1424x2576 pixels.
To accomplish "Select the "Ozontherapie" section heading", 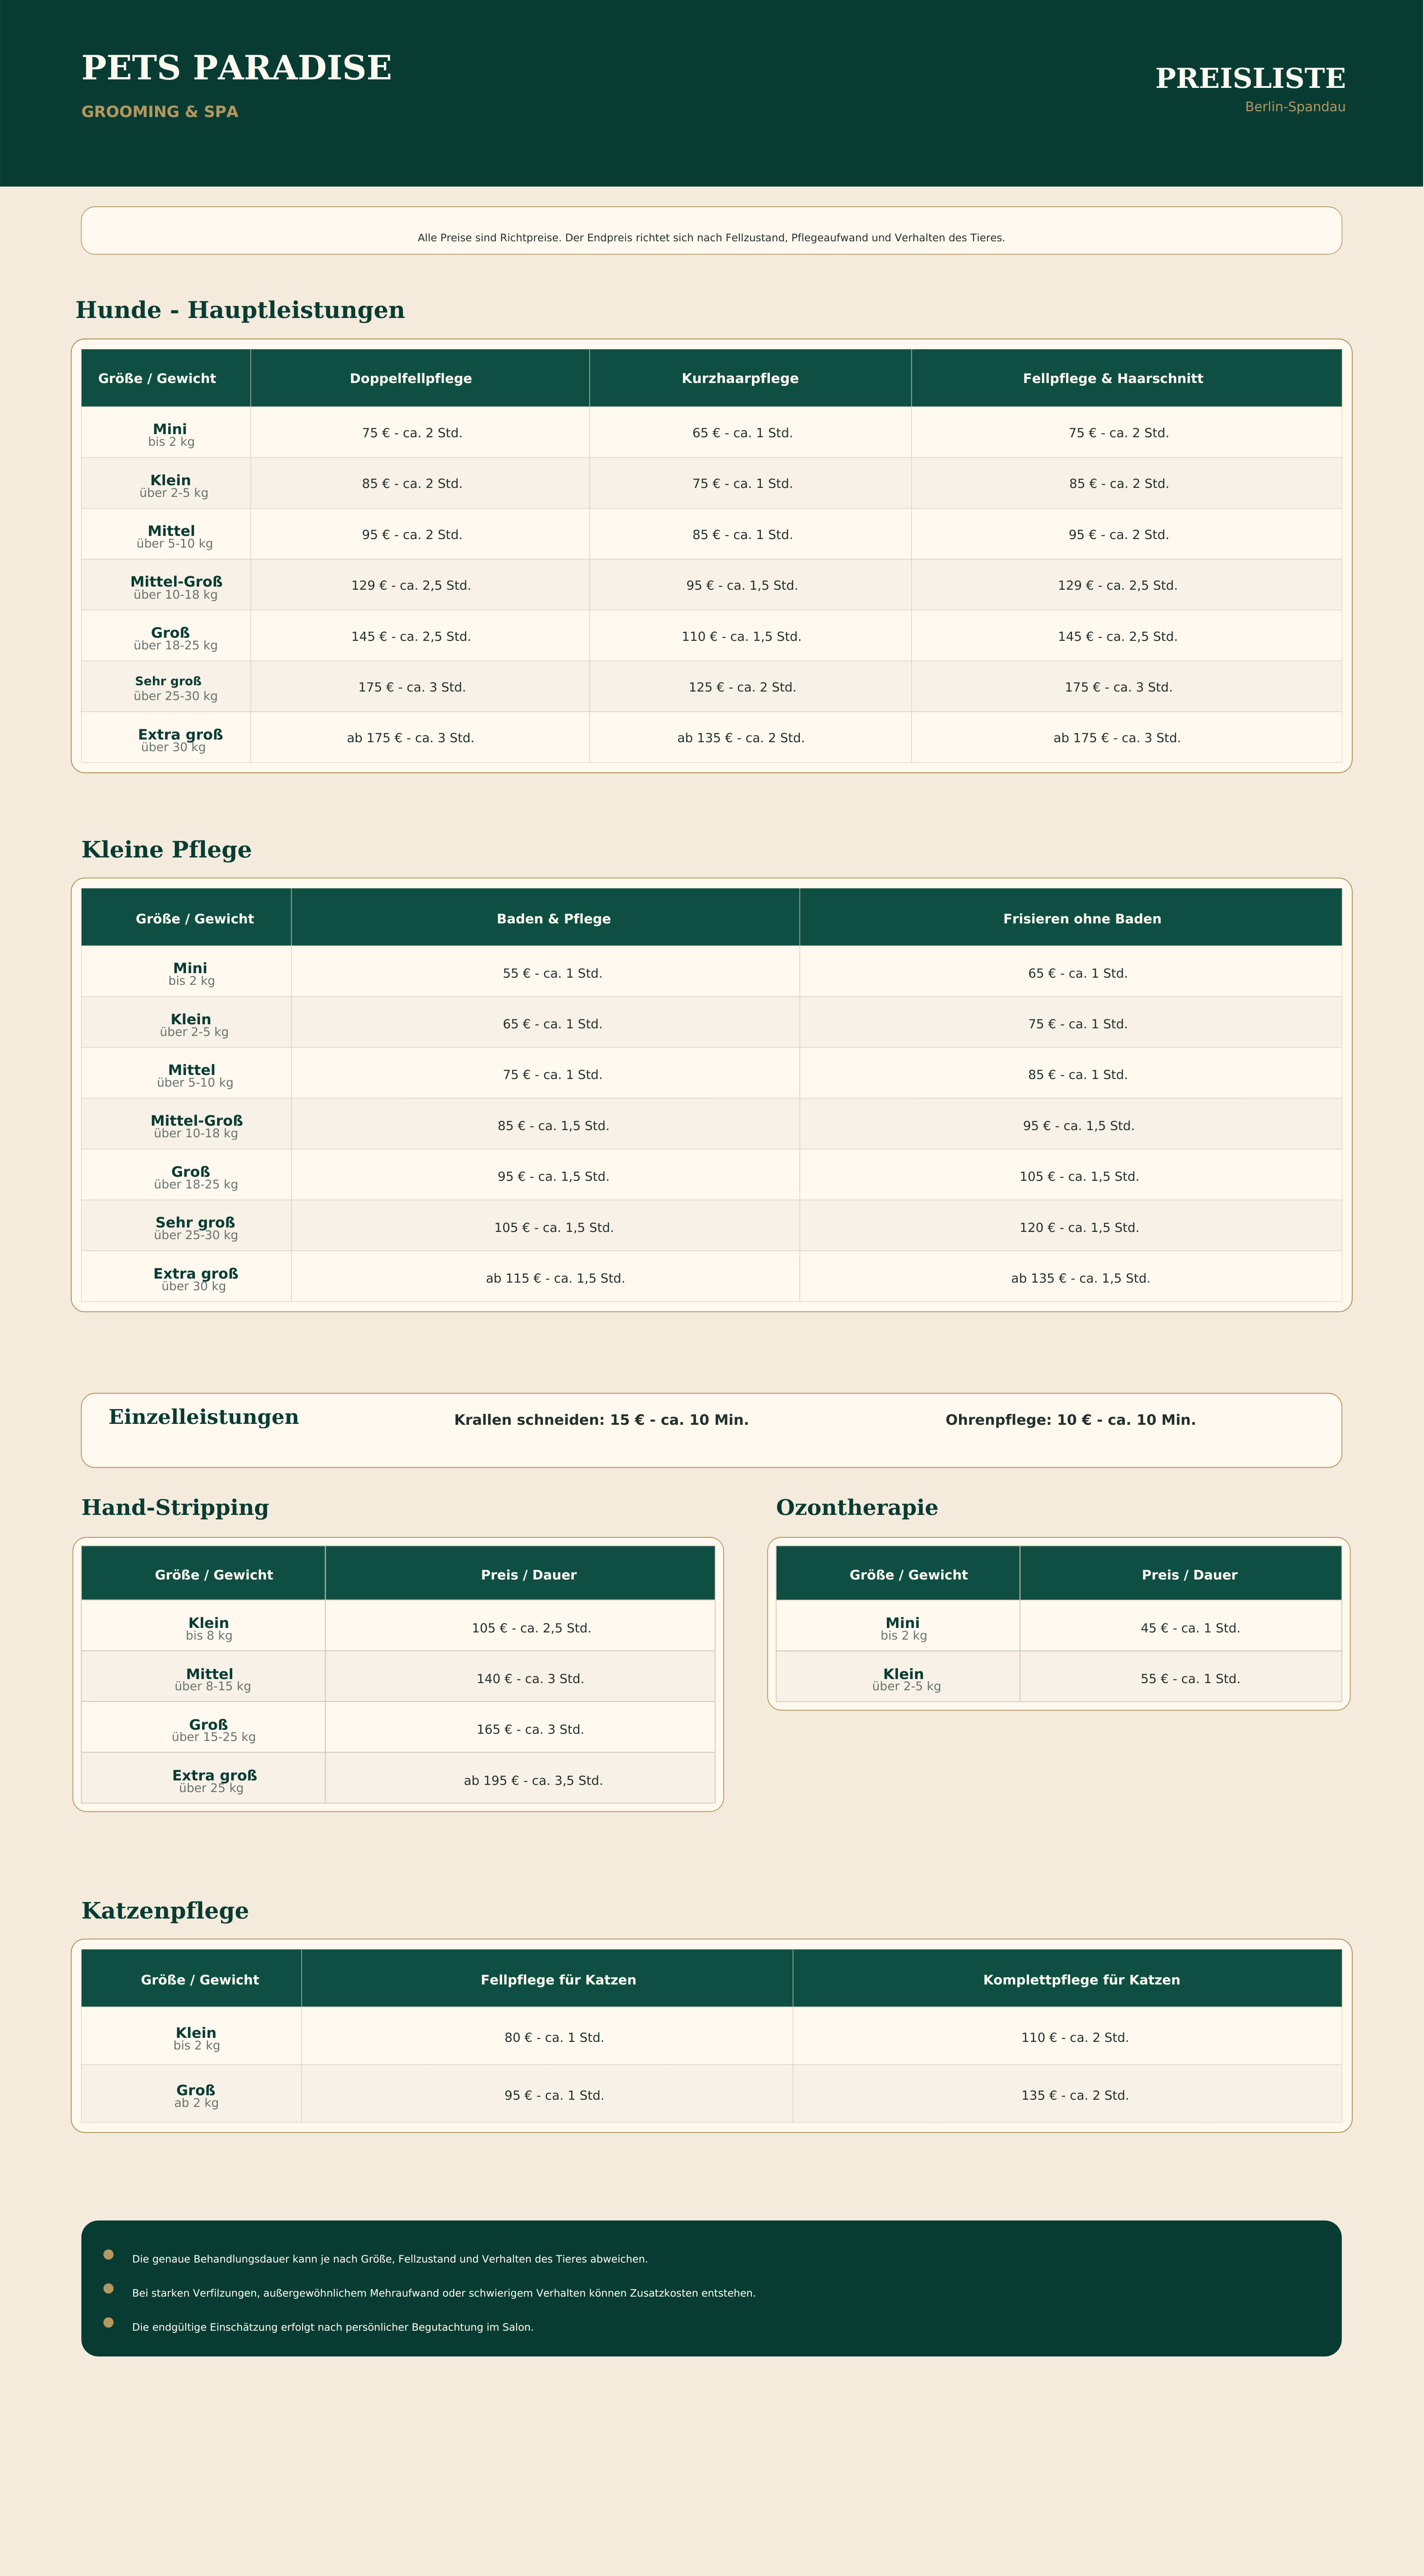I will pos(857,1508).
